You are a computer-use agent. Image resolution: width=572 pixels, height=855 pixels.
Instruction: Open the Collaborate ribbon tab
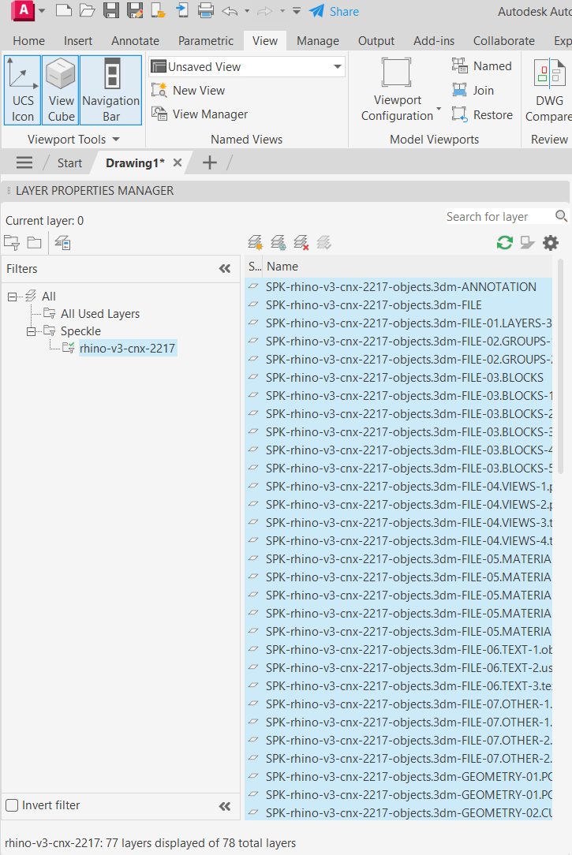pos(504,41)
